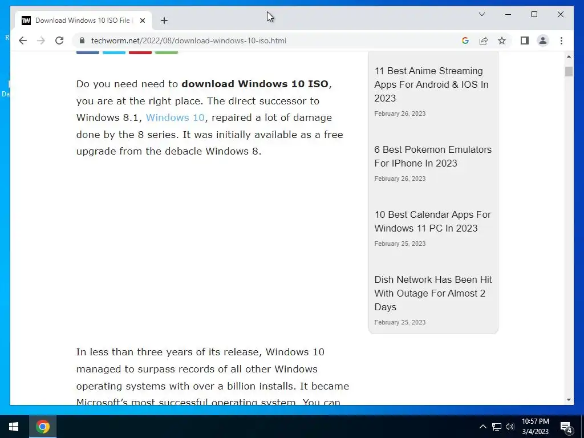Open the volume speaker tray icon

point(510,427)
